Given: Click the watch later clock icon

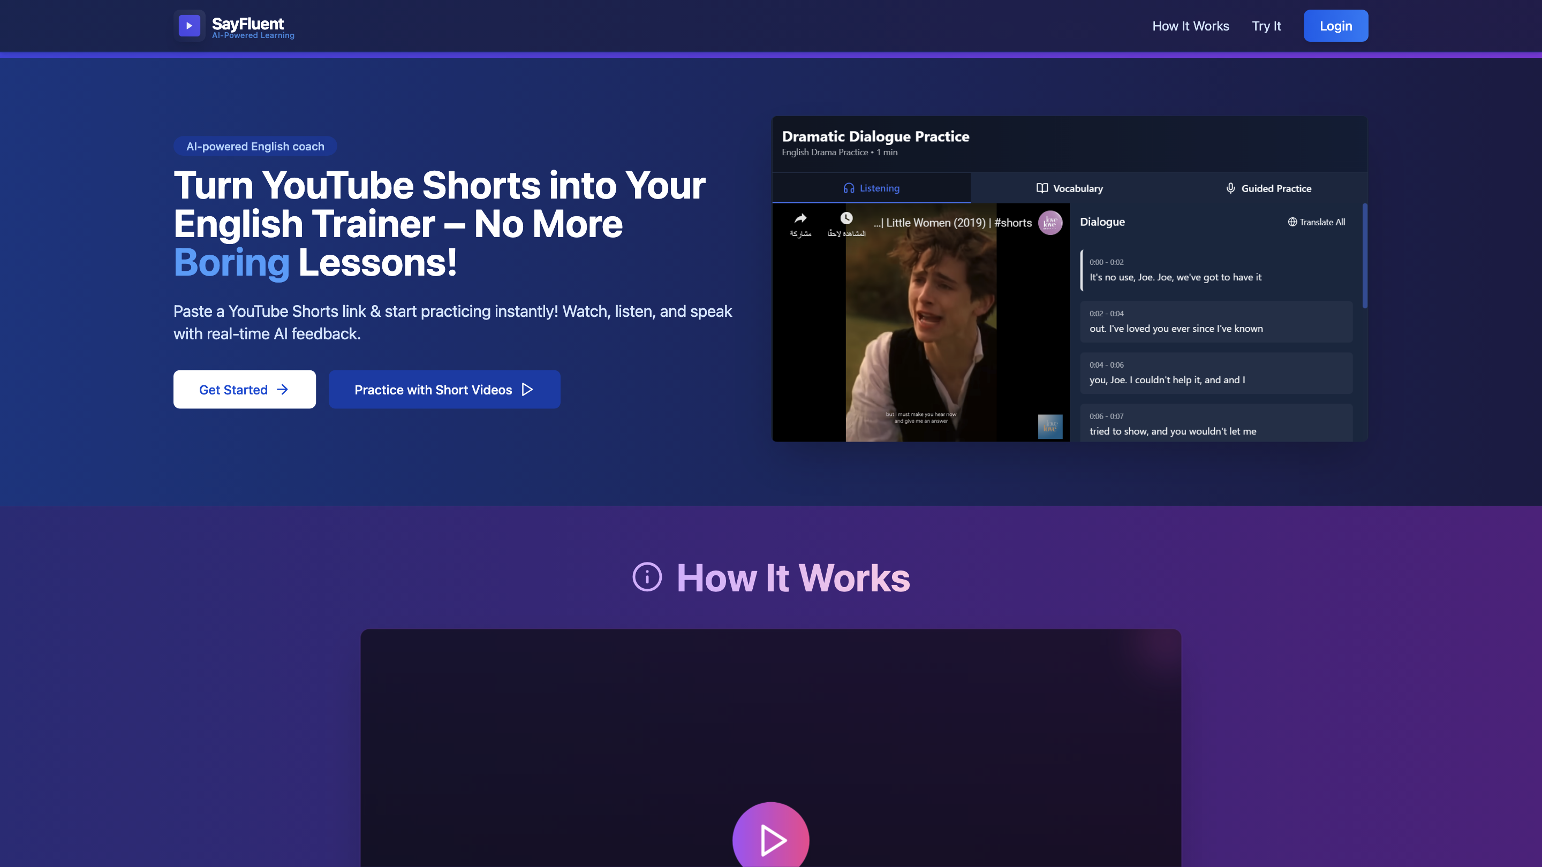Looking at the screenshot, I should pos(846,218).
